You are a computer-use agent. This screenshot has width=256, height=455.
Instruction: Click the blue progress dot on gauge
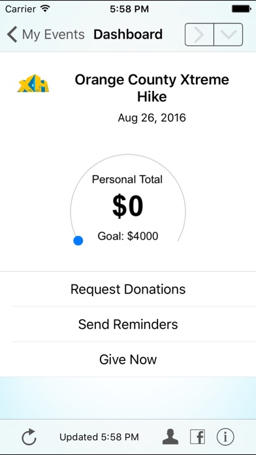pyautogui.click(x=78, y=241)
